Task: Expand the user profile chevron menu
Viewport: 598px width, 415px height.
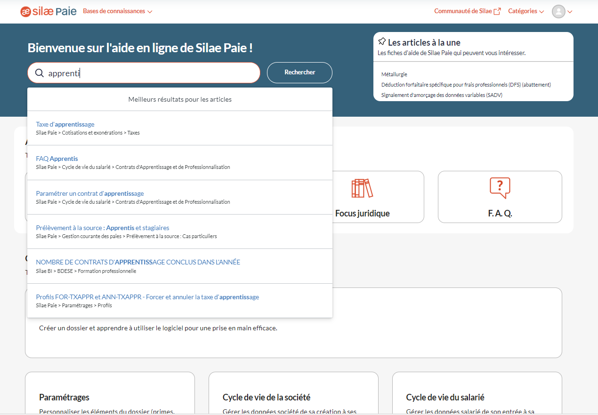Action: [570, 11]
